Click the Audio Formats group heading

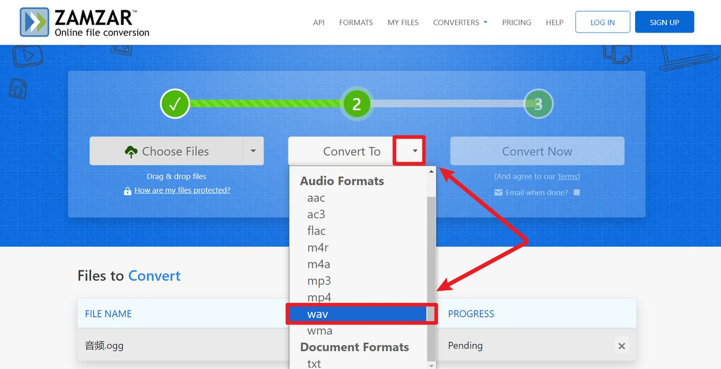342,181
